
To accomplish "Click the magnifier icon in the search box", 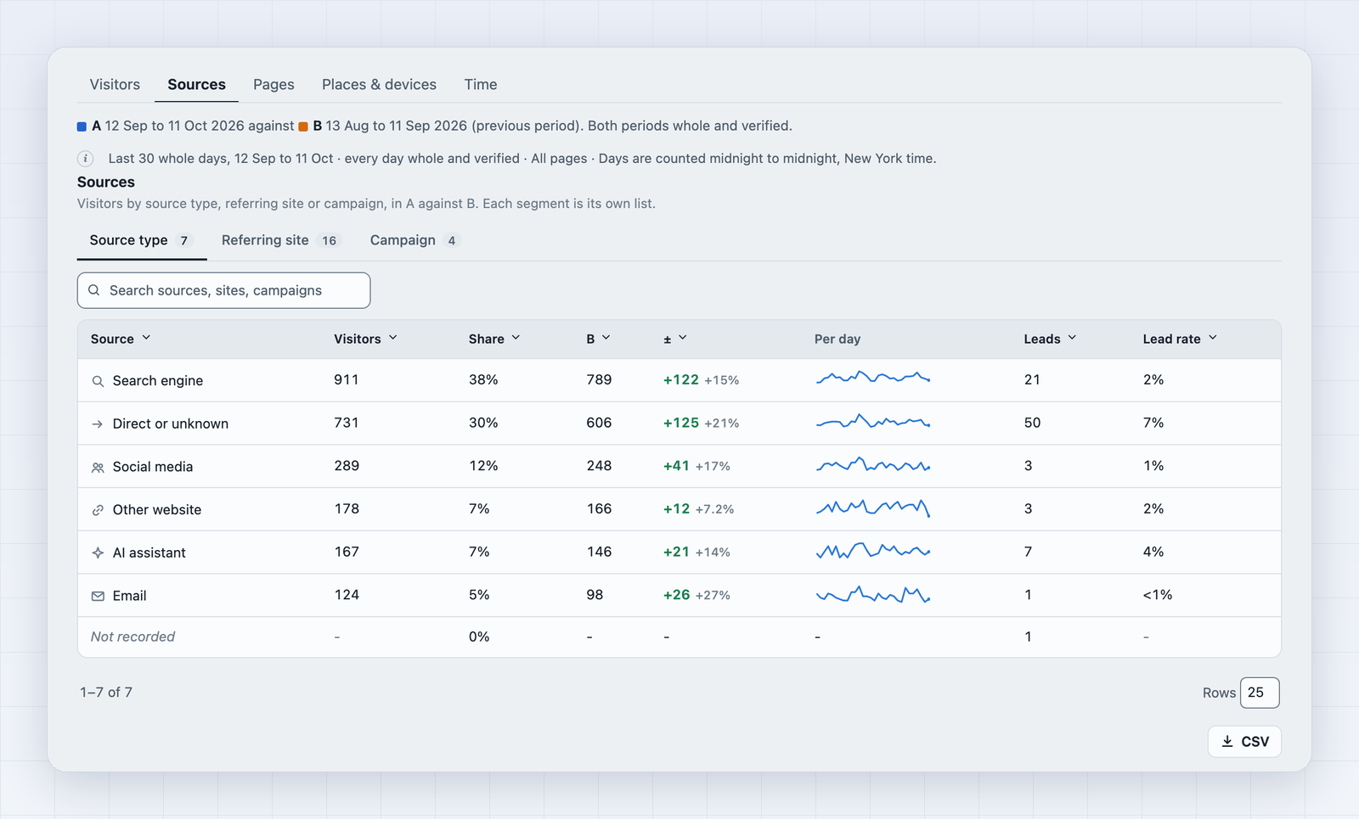I will [x=94, y=290].
